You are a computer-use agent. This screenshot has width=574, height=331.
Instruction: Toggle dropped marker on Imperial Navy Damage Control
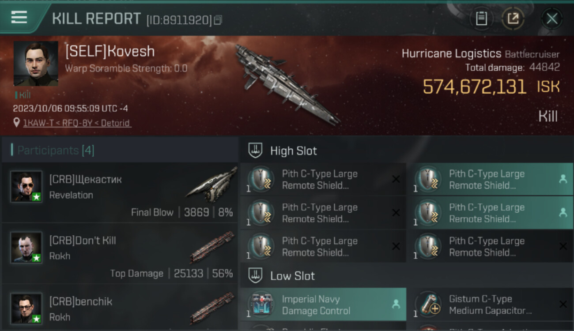click(396, 305)
